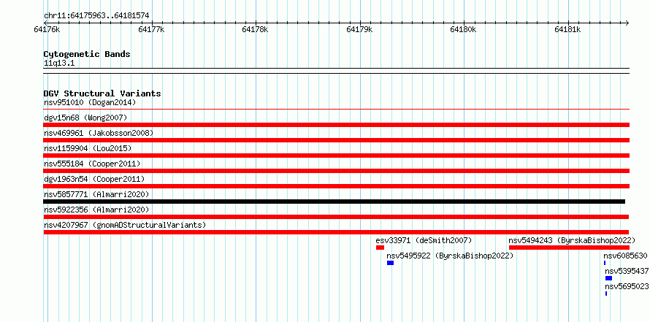Viewport: 650px width, 322px height.
Task: Open the nsv4207967 (gnomADStructuralVariants) label
Action: (125, 225)
